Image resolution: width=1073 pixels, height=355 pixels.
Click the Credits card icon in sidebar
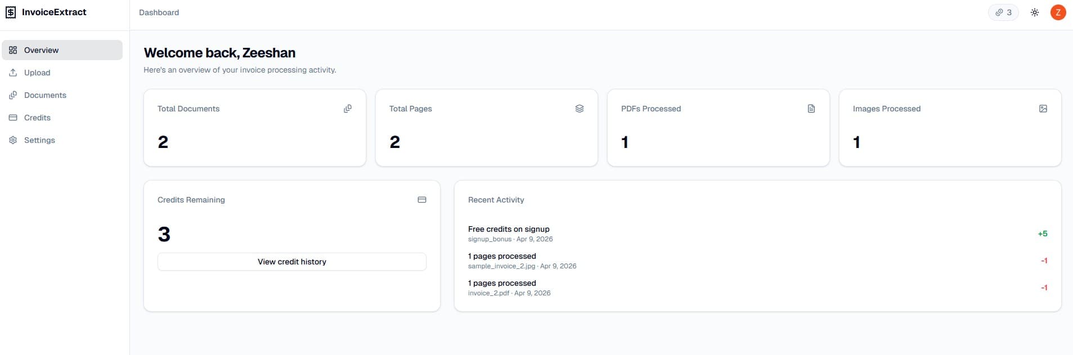coord(13,118)
